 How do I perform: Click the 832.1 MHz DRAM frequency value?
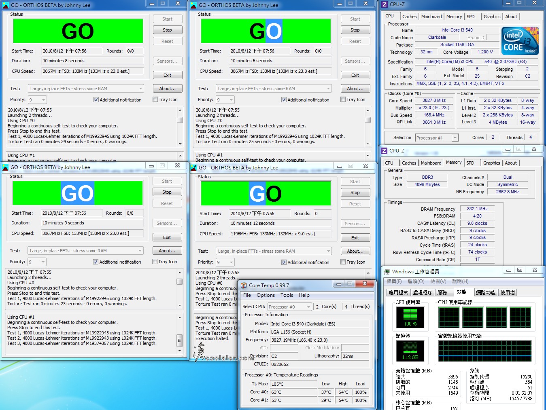point(477,209)
